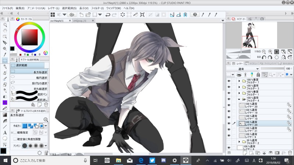Image resolution: width=294 pixels, height=165 pixels.
Task: Hide the フォルダー 3 layer folder
Action: click(x=229, y=87)
